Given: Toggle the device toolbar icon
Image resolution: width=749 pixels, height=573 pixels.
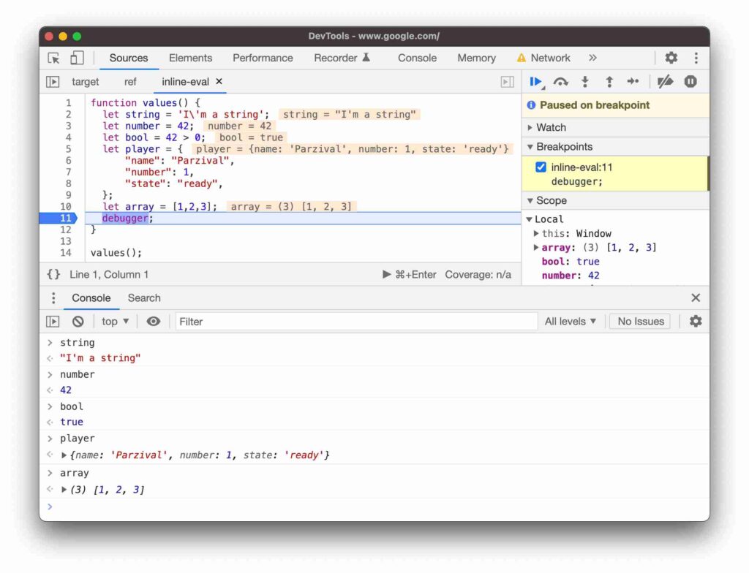Looking at the screenshot, I should [x=76, y=58].
